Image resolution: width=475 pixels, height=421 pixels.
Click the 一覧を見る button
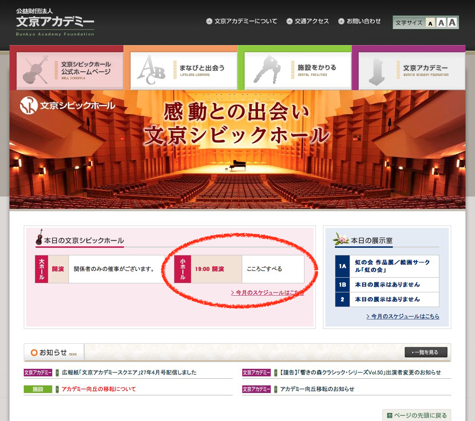pos(426,352)
